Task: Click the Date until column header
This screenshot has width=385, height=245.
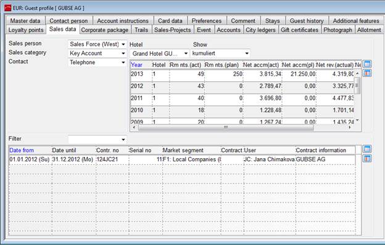Action: pos(73,150)
